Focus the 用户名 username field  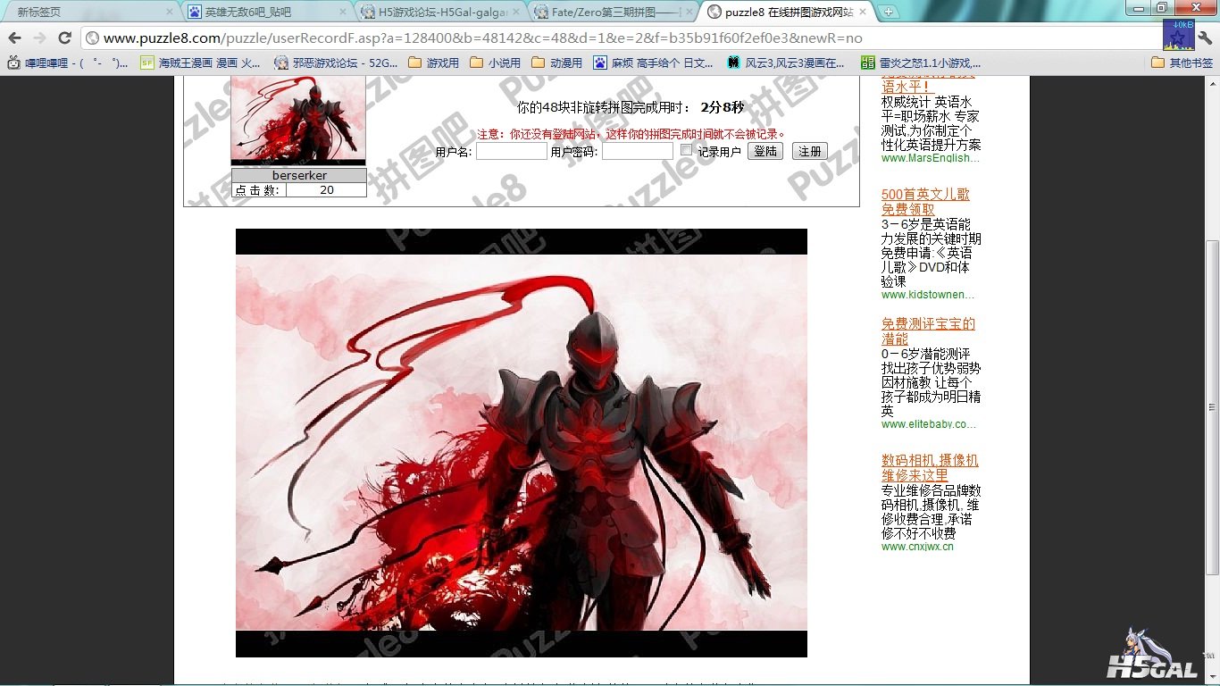511,152
